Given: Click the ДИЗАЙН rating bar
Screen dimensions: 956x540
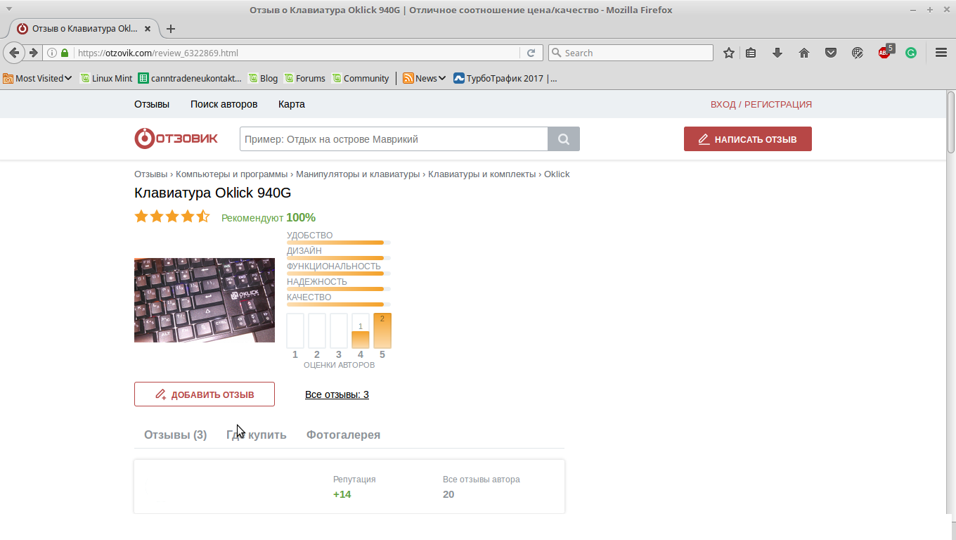Looking at the screenshot, I should point(339,258).
